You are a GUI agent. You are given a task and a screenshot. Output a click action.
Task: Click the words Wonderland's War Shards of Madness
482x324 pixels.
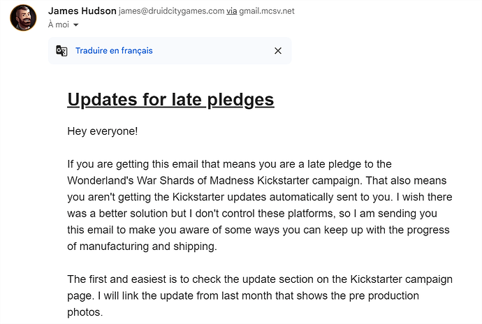pyautogui.click(x=161, y=180)
